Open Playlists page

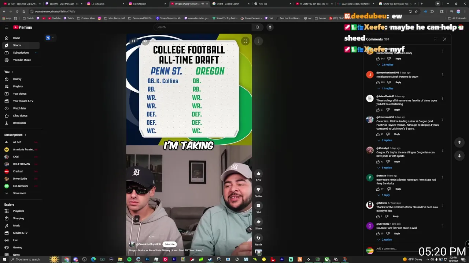click(21, 87)
